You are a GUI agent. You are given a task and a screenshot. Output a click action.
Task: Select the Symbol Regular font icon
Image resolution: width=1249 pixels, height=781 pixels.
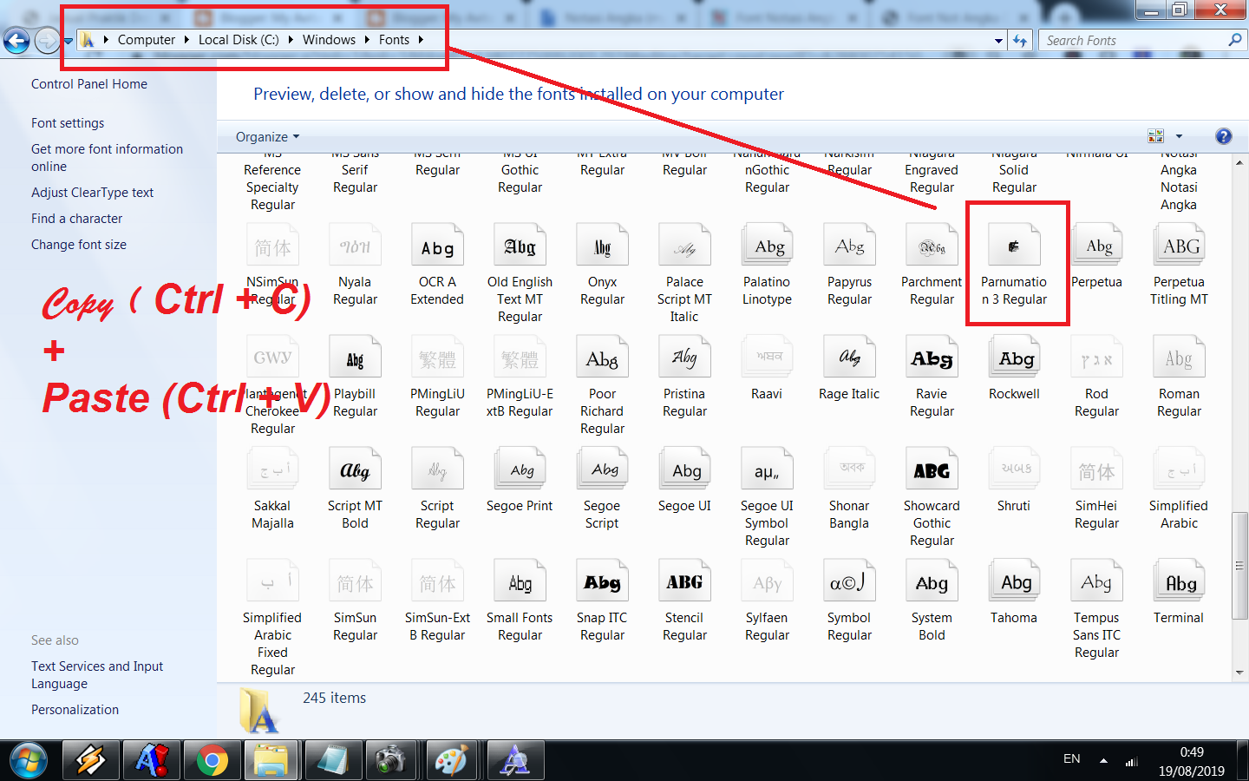tap(849, 582)
